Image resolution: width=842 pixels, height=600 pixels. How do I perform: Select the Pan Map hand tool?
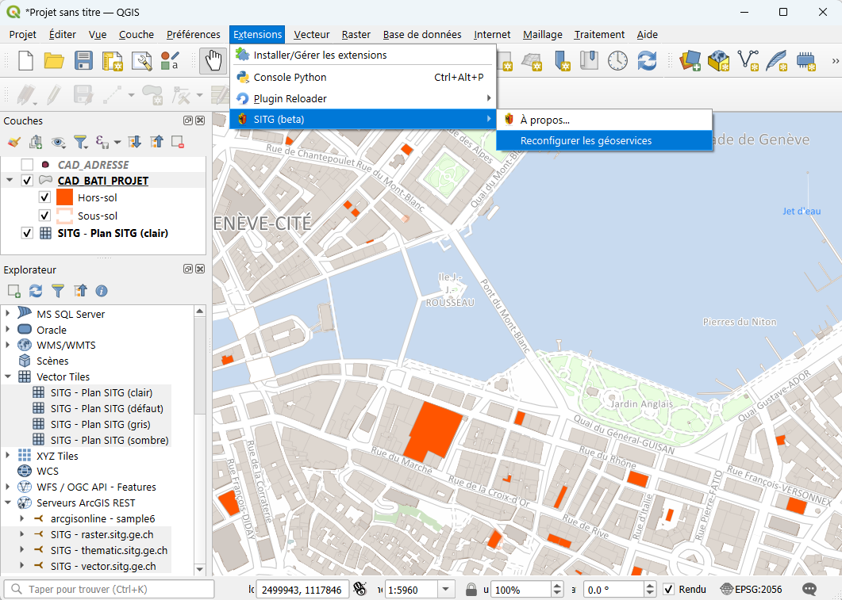213,60
